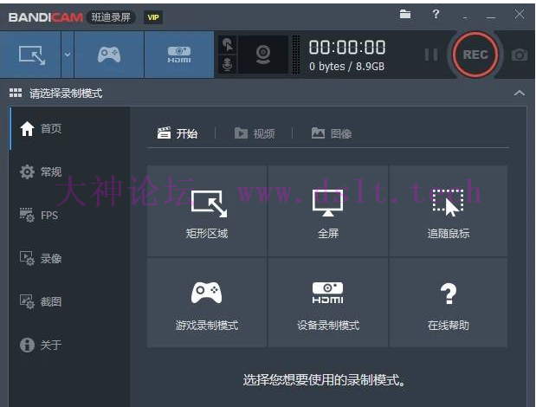The image size is (536, 407).
Task: Open the 截图 screenshot settings
Action: [x=42, y=301]
